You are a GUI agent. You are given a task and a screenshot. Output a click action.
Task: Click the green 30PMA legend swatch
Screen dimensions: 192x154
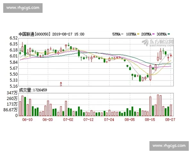click(x=169, y=34)
